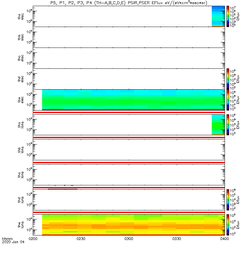Click the tha ions panel color bar
The image size is (241, 257).
[228, 125]
